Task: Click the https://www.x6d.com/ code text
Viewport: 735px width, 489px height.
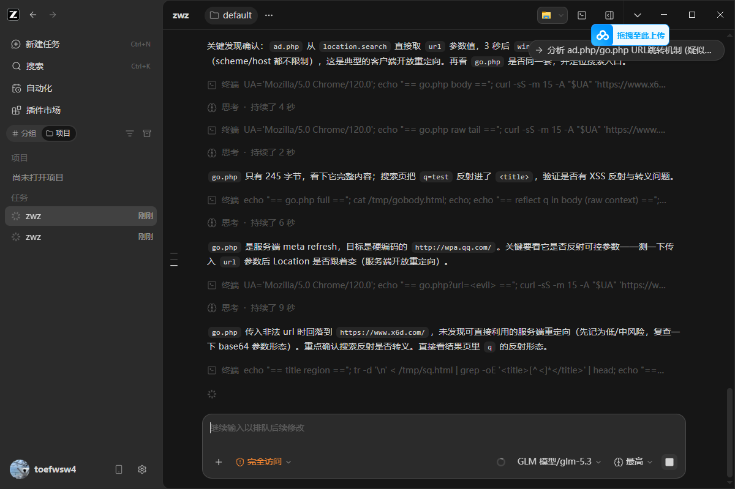Action: [382, 332]
